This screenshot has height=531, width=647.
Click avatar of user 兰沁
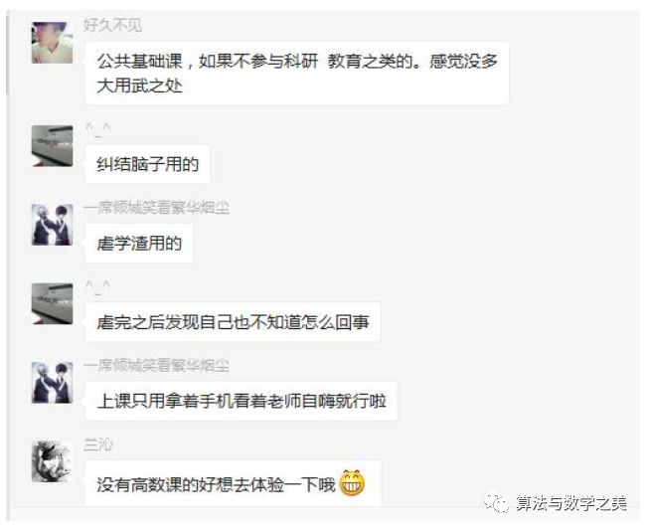52,461
